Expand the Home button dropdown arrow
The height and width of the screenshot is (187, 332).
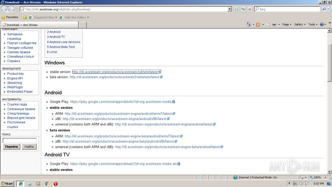coord(253,24)
